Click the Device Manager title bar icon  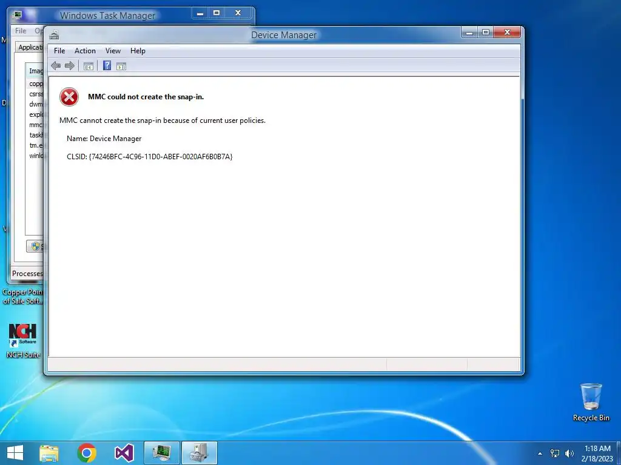pos(54,35)
